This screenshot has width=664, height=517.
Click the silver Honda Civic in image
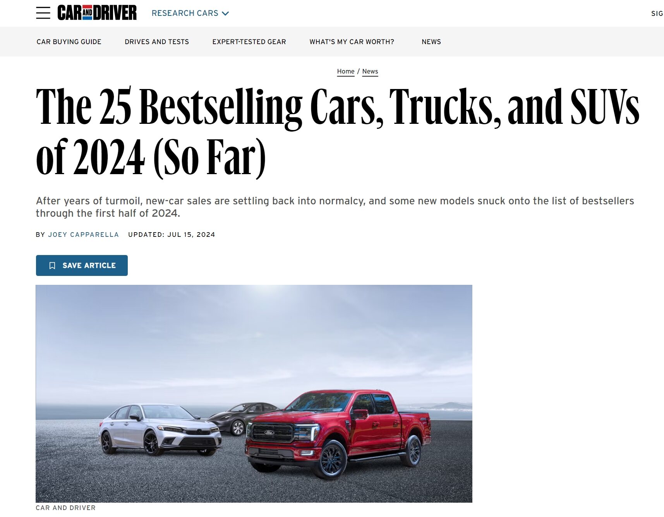pyautogui.click(x=160, y=429)
